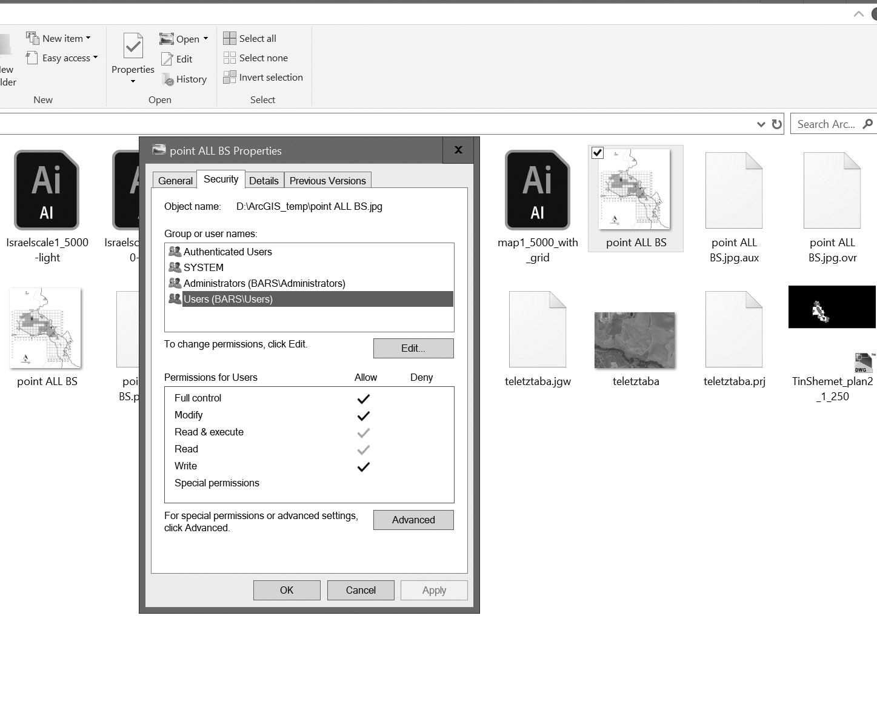The height and width of the screenshot is (721, 877).
Task: Click the Invert selection icon
Action: (x=230, y=77)
